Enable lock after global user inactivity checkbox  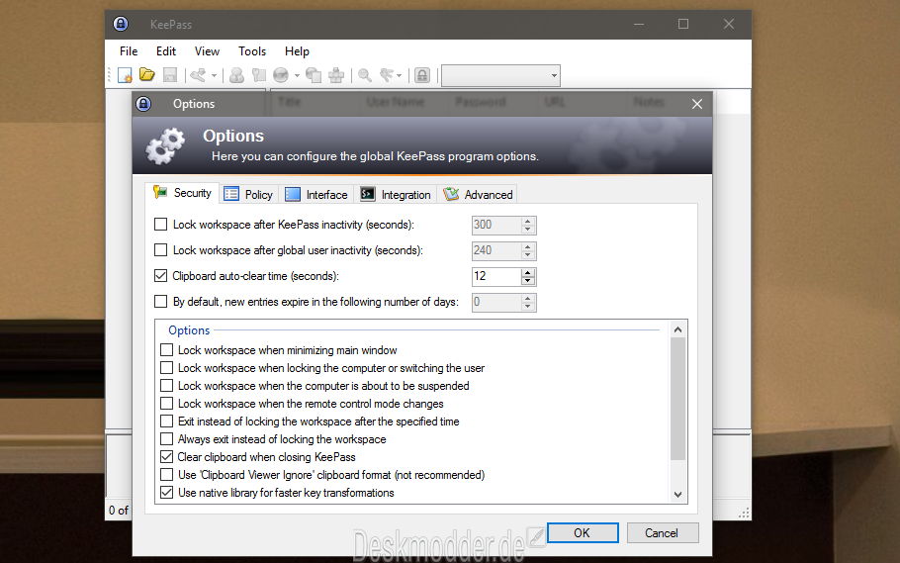(x=160, y=250)
